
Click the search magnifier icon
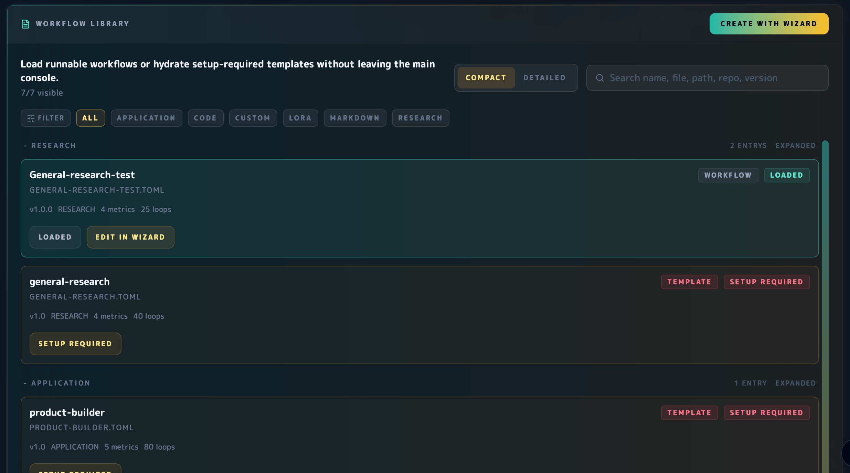click(600, 78)
